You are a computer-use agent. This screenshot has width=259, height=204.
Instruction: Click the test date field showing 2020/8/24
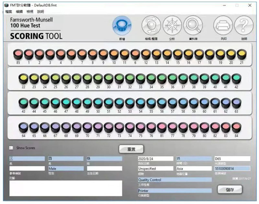click(156, 159)
